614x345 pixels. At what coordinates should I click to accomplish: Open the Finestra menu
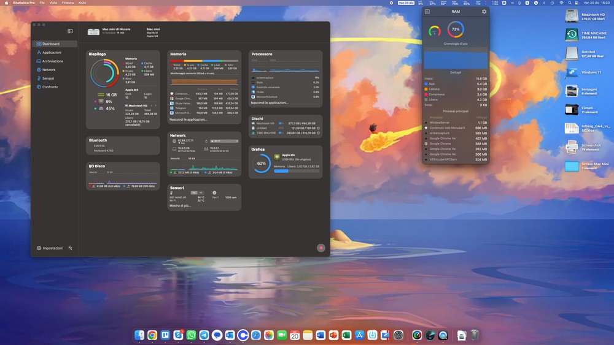point(68,3)
